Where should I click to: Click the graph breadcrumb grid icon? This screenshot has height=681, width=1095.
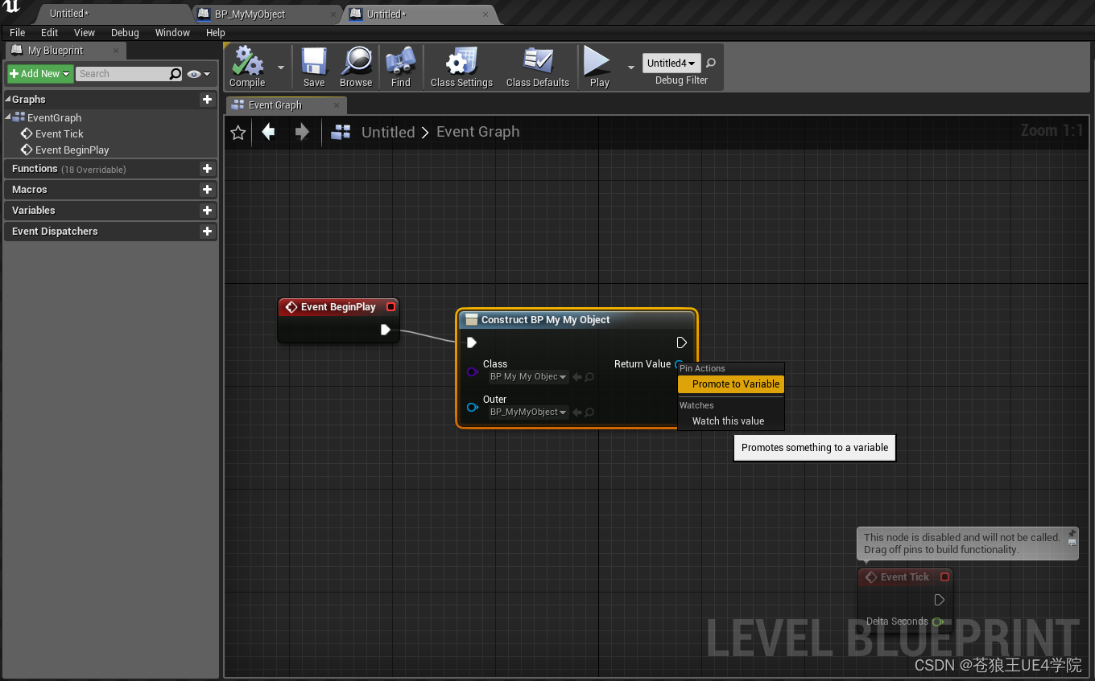point(341,132)
